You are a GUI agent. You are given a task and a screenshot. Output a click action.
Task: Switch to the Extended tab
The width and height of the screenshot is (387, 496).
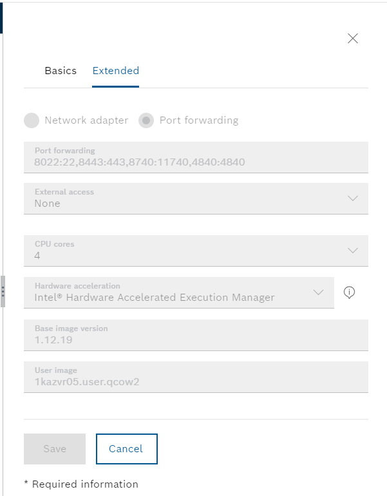pyautogui.click(x=116, y=71)
